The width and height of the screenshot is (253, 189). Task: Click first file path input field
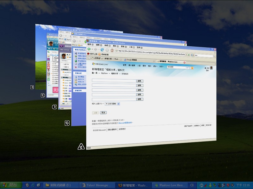pyautogui.click(x=114, y=80)
